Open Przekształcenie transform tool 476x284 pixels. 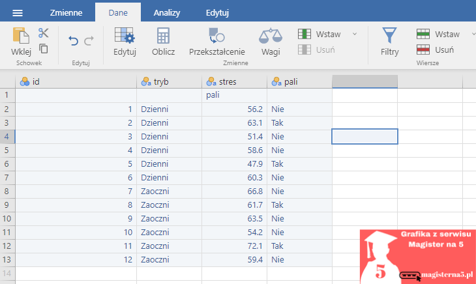point(216,42)
